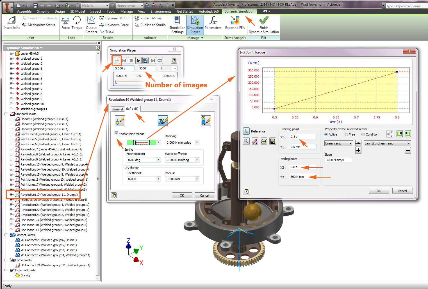Toggle continuous loop playback in Simulation Player
The image size is (428, 289).
click(160, 60)
